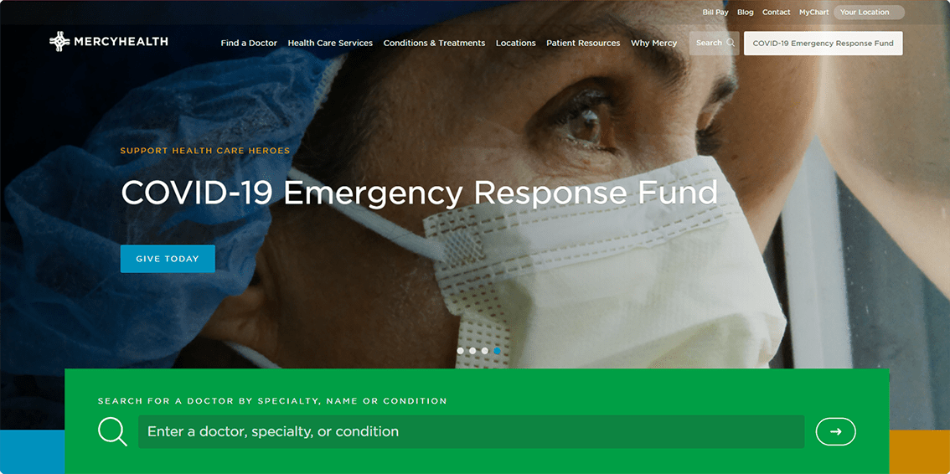Select the second carousel slide dot

click(x=472, y=351)
